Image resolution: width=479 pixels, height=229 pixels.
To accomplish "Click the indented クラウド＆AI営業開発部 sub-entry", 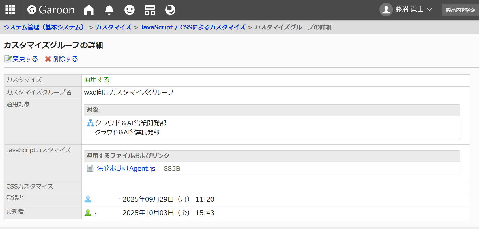I will [x=127, y=132].
